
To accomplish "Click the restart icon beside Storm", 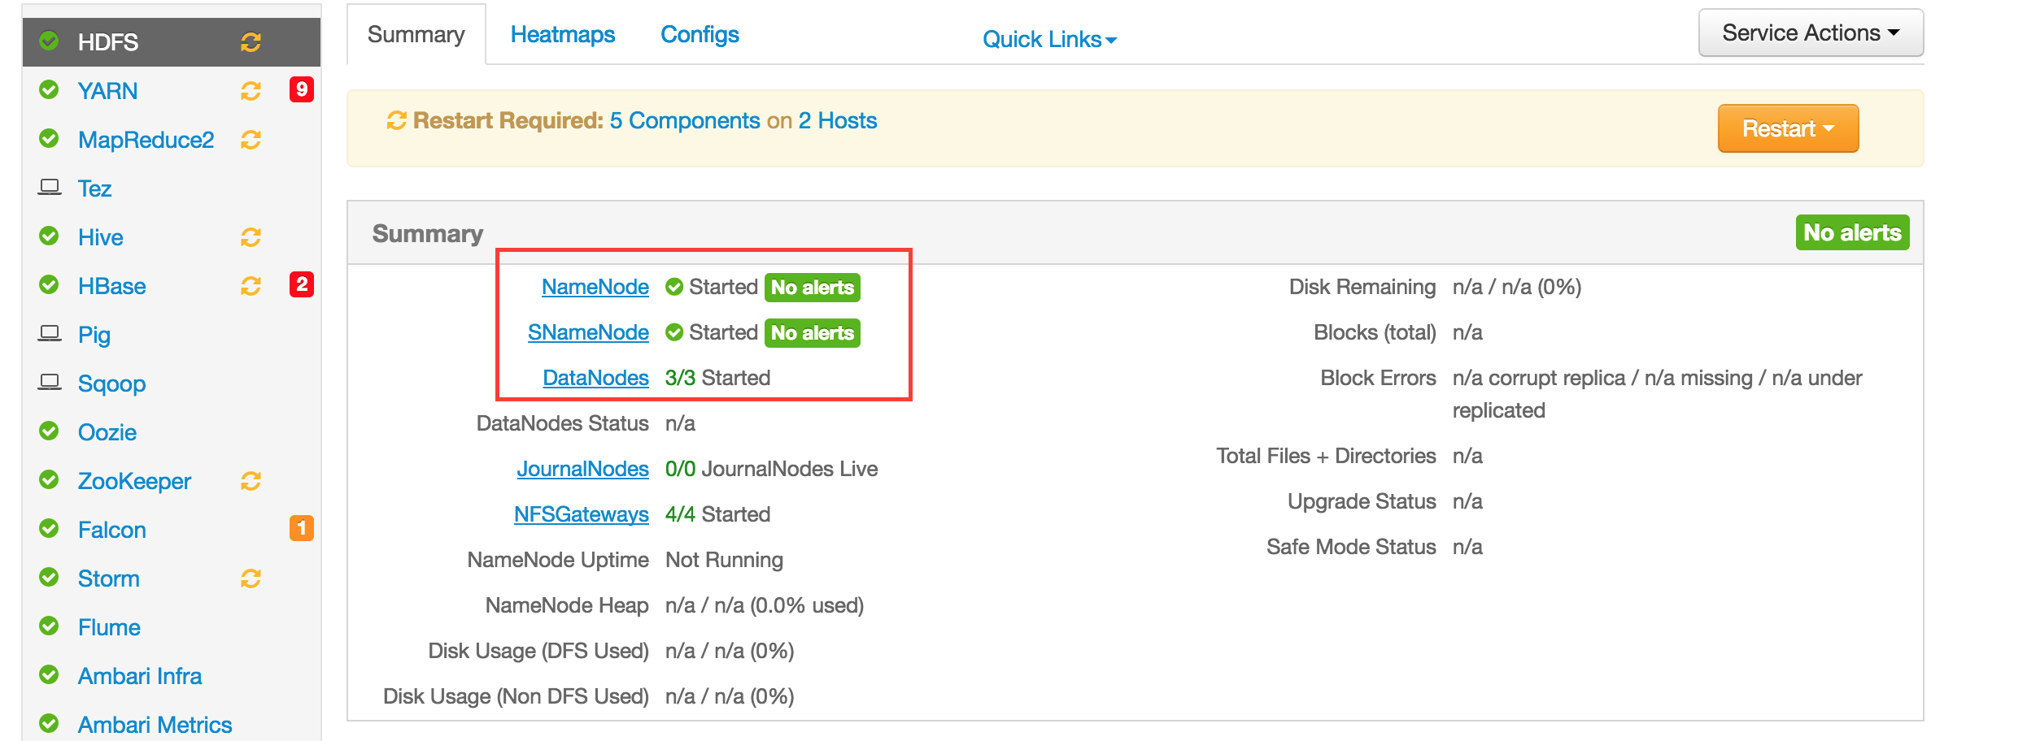I will pyautogui.click(x=249, y=578).
